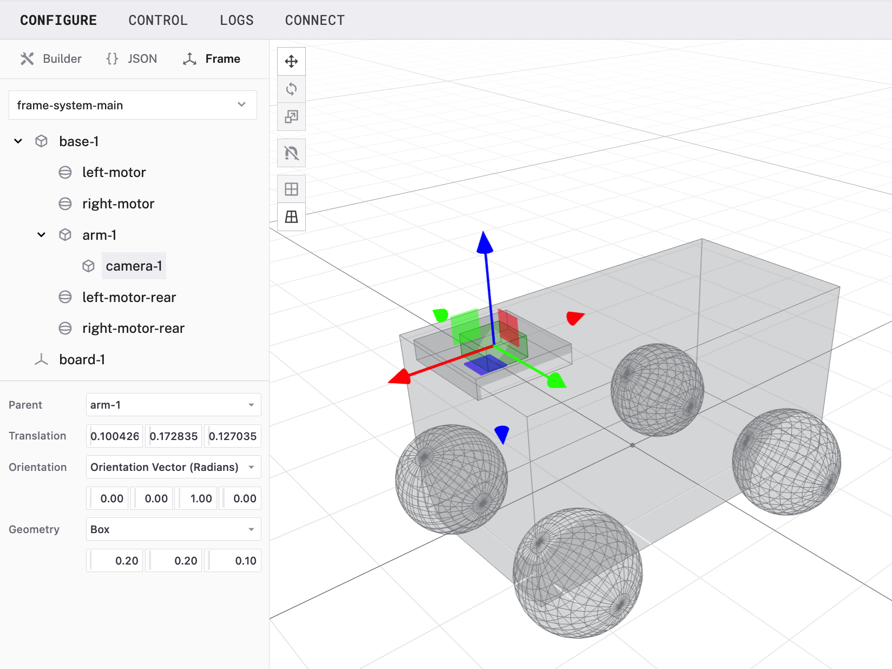Select the translate move tool
Image resolution: width=892 pixels, height=669 pixels.
tap(291, 61)
